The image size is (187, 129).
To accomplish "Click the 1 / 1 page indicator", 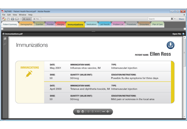I will click(97, 111).
